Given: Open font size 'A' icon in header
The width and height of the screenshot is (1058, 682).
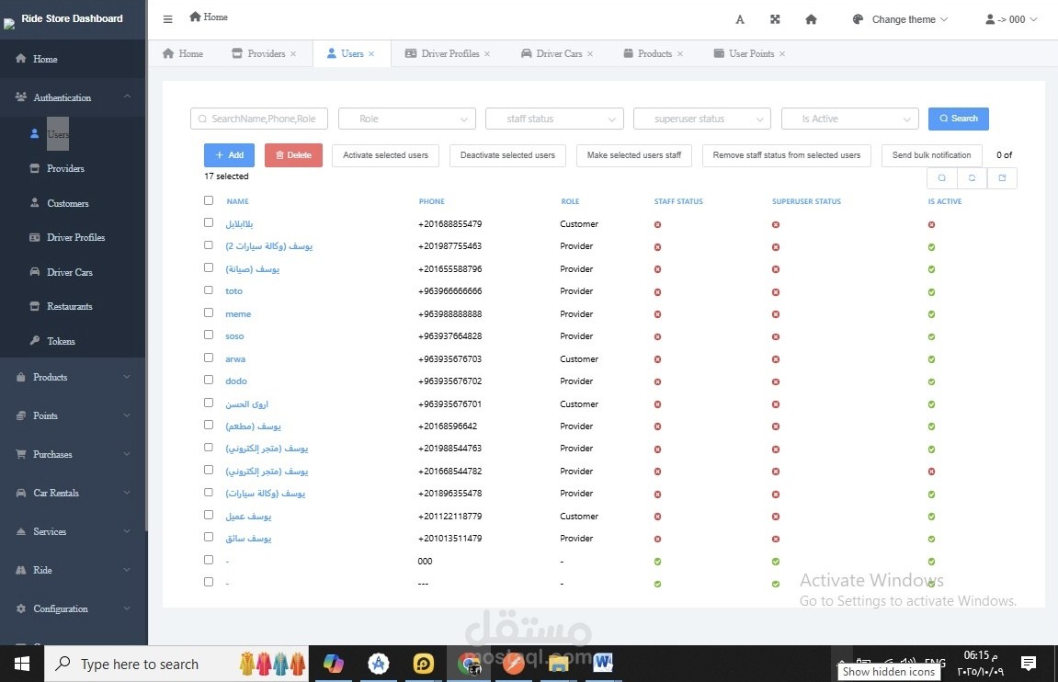Looking at the screenshot, I should tap(740, 19).
